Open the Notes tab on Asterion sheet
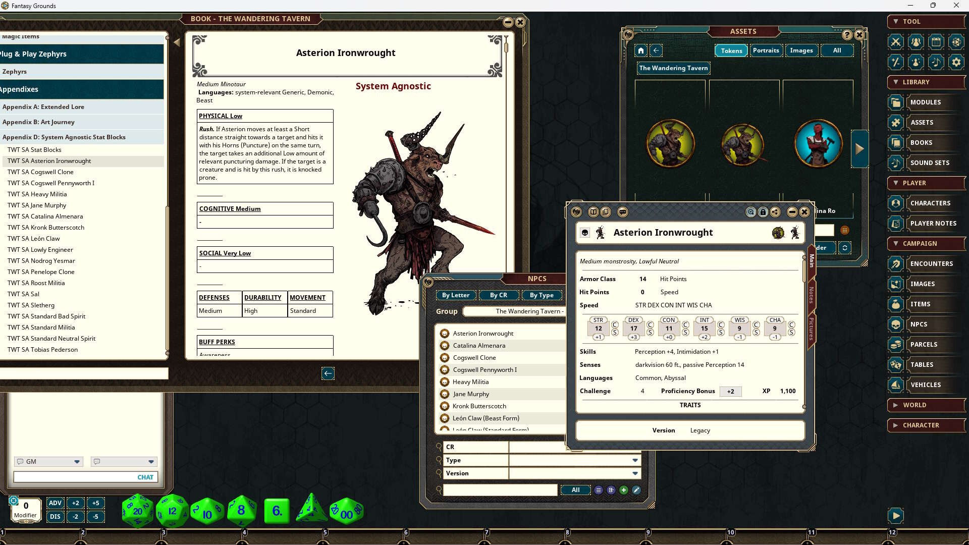969x545 pixels. tap(812, 295)
